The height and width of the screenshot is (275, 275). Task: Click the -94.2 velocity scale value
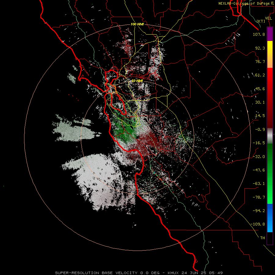[x=259, y=211]
